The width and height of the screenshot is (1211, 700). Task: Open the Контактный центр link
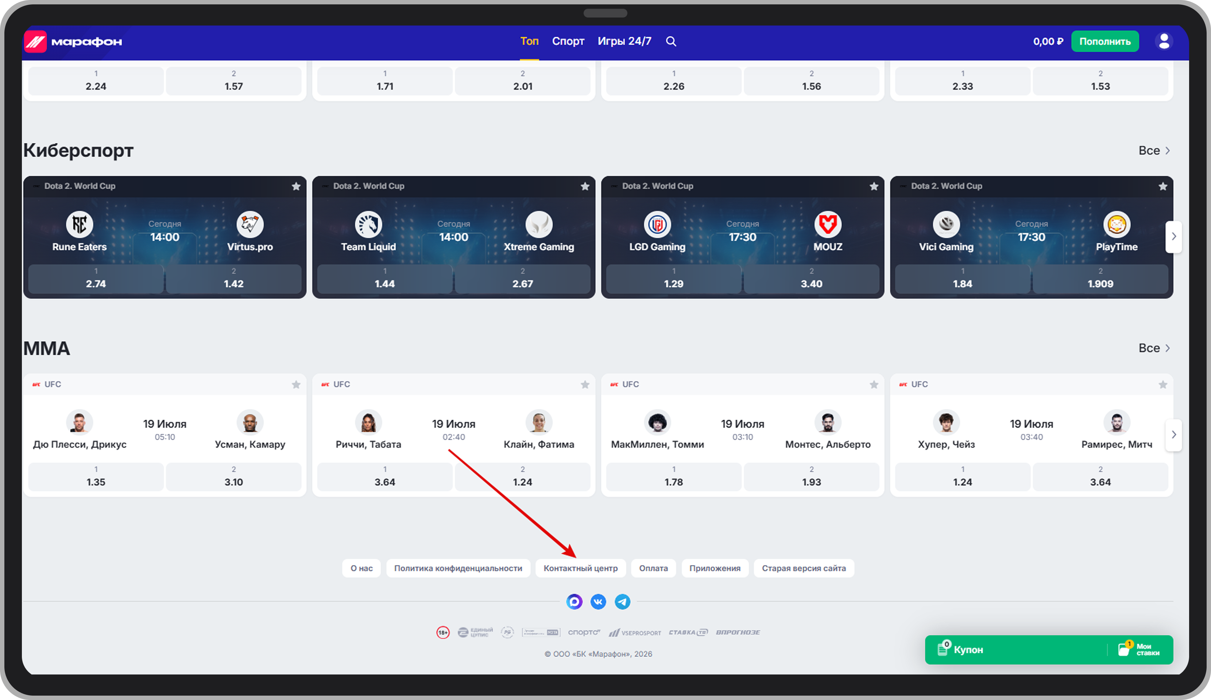pos(580,568)
